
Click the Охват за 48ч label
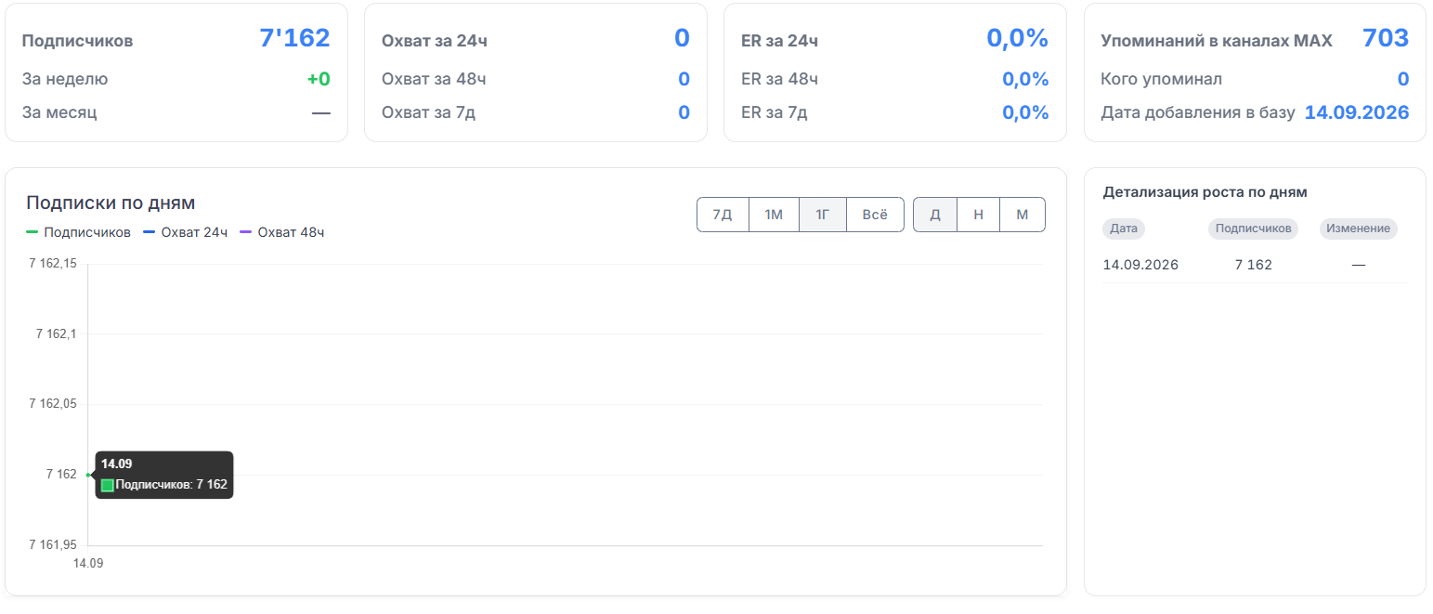(x=434, y=79)
